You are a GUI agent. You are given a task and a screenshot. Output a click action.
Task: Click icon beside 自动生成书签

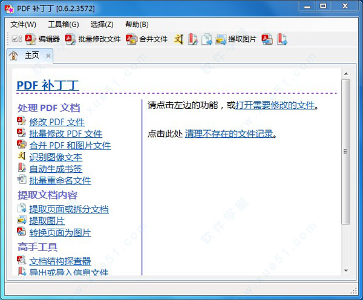pyautogui.click(x=22, y=168)
